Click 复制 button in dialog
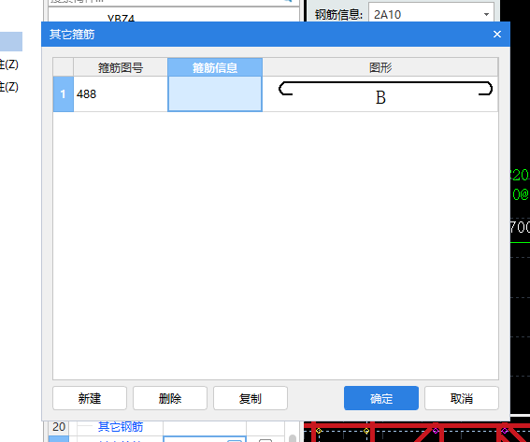 tap(251, 398)
